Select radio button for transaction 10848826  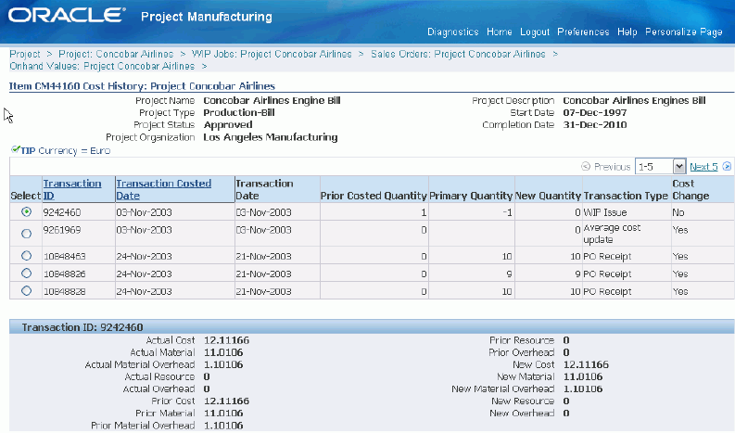(x=26, y=273)
